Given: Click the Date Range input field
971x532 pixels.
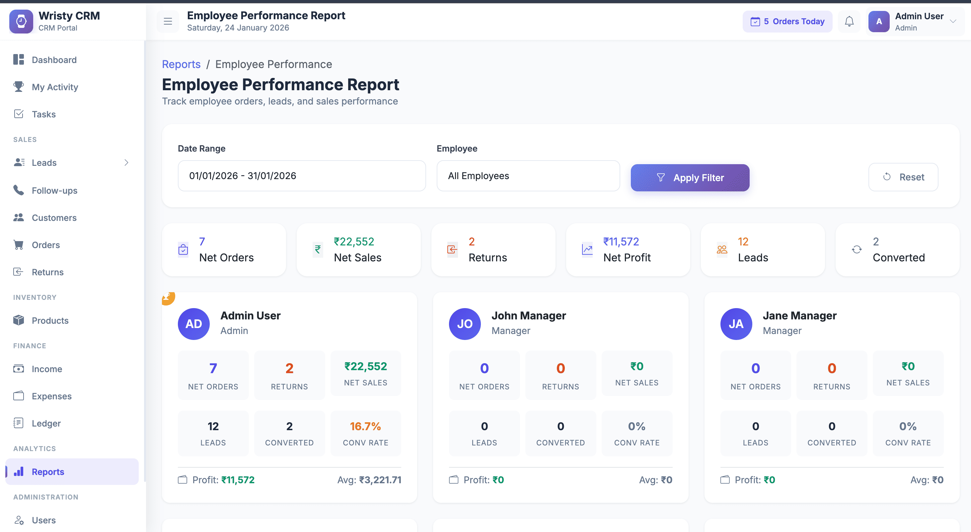Looking at the screenshot, I should 302,176.
